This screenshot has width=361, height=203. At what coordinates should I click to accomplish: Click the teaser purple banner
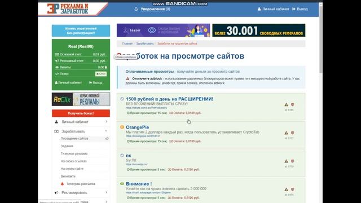pyautogui.click(x=163, y=30)
